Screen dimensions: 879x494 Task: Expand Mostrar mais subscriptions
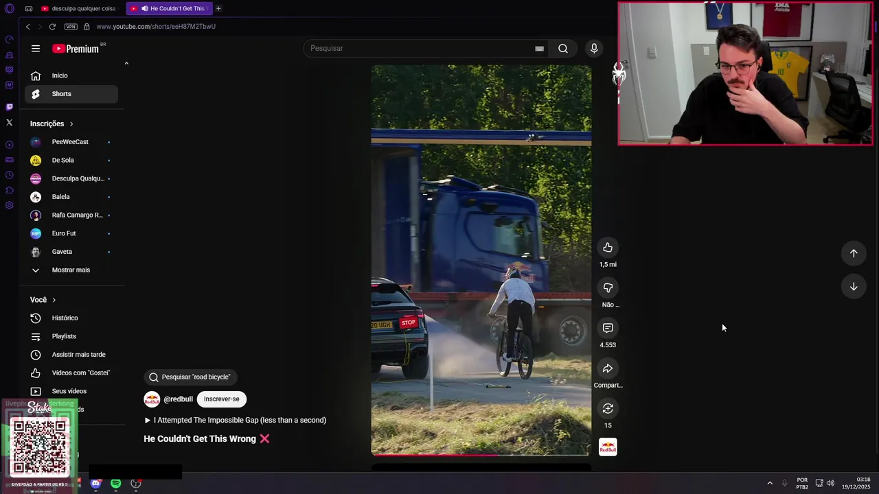pyautogui.click(x=71, y=270)
